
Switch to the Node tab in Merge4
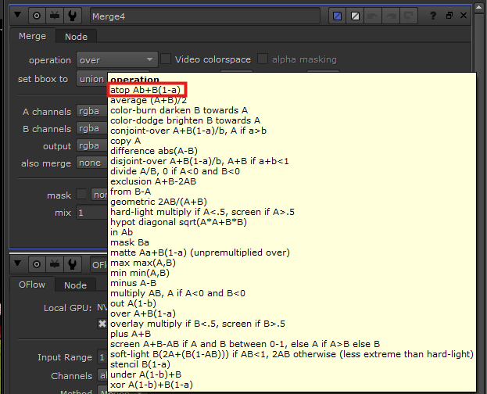[x=76, y=36]
